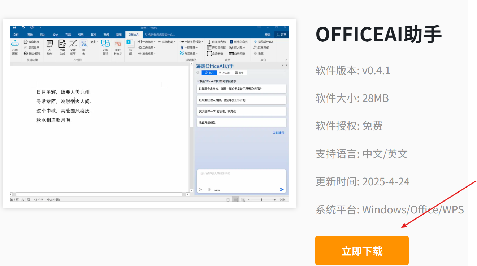Switch to the 开始 ribbon tab
This screenshot has width=477, height=266.
pyautogui.click(x=30, y=35)
